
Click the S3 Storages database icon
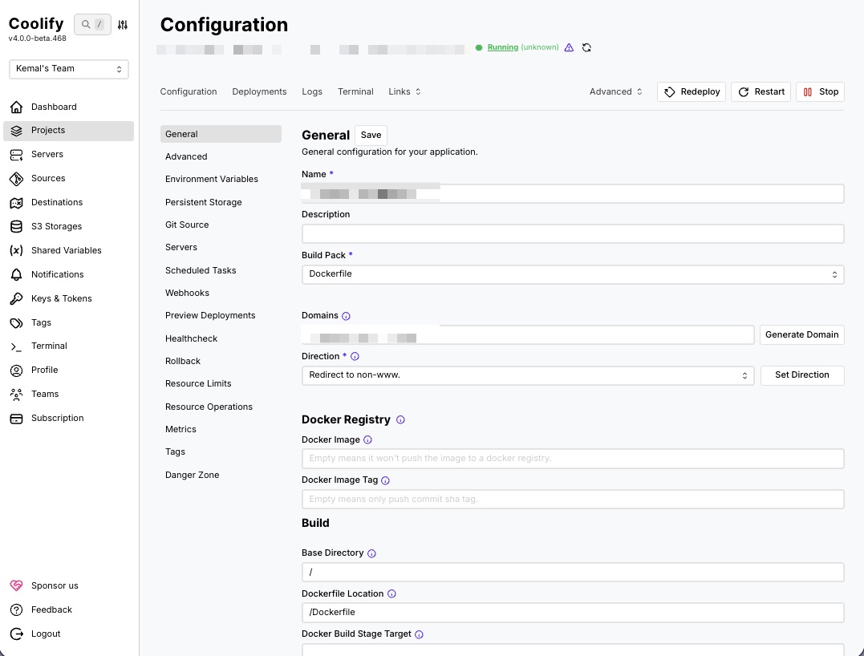click(x=17, y=226)
